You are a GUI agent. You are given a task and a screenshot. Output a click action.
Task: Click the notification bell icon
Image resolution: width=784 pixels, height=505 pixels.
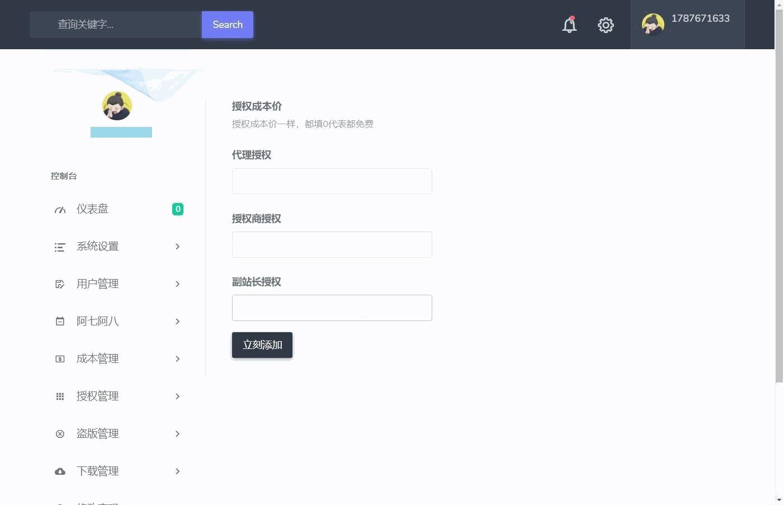pyautogui.click(x=569, y=25)
